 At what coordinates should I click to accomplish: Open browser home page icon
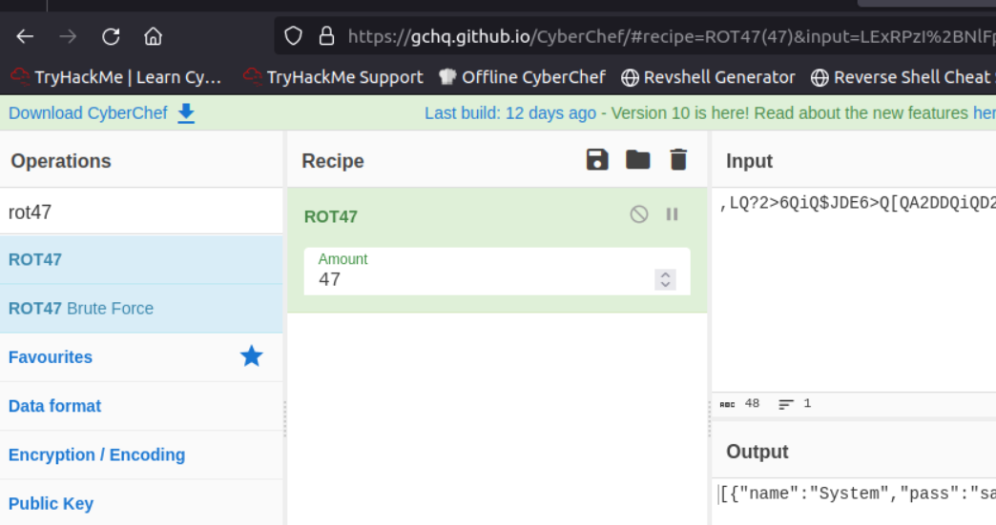pos(153,36)
